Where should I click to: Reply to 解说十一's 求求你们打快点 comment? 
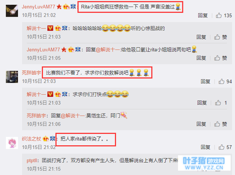point(202,103)
